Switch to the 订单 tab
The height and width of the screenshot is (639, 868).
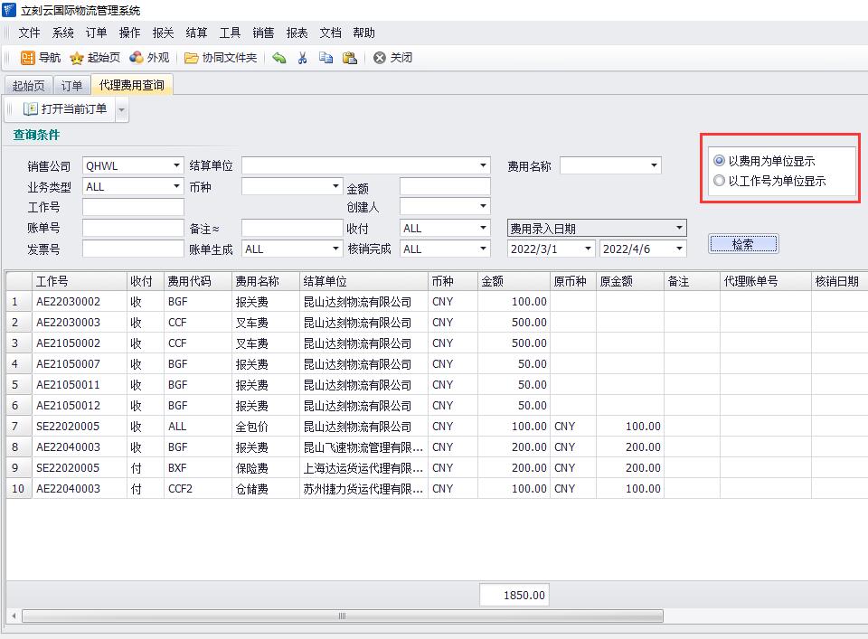point(72,86)
